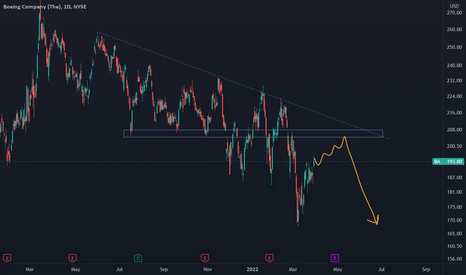The width and height of the screenshot is (466, 275).
Task: Click the Mar label right of 2022
Action: 292,269
